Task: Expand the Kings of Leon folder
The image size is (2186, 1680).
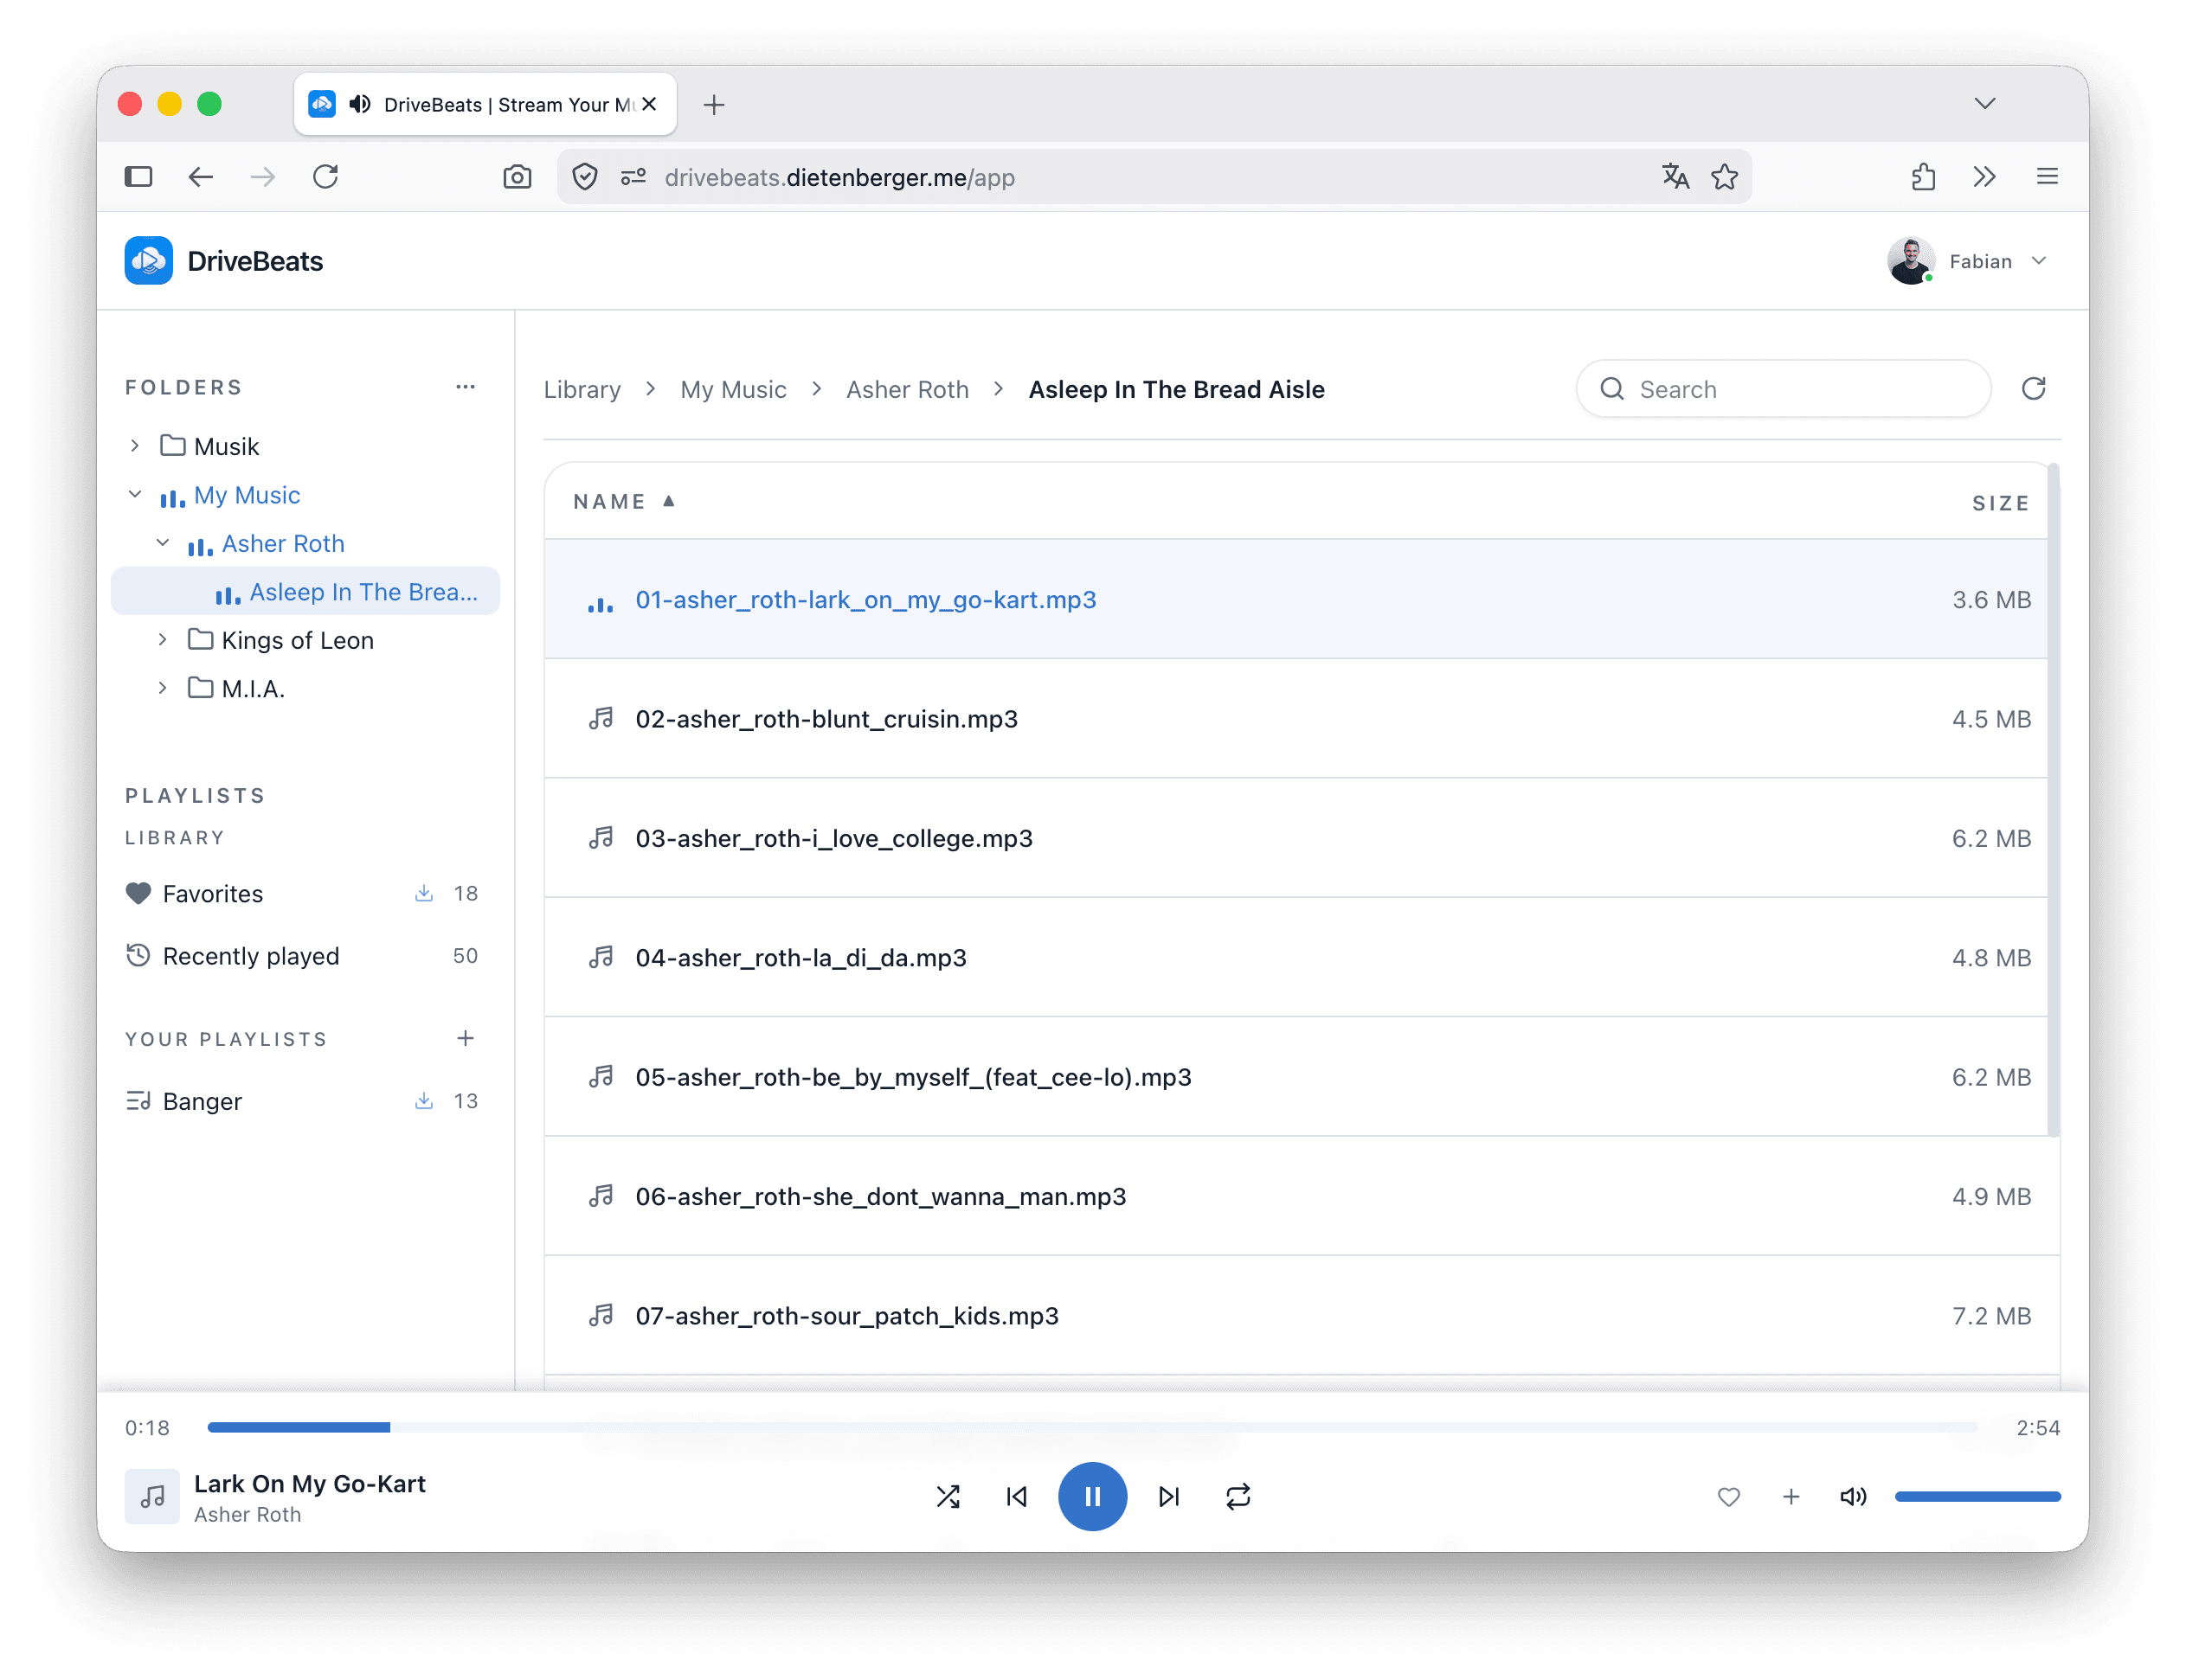Action: tap(163, 639)
